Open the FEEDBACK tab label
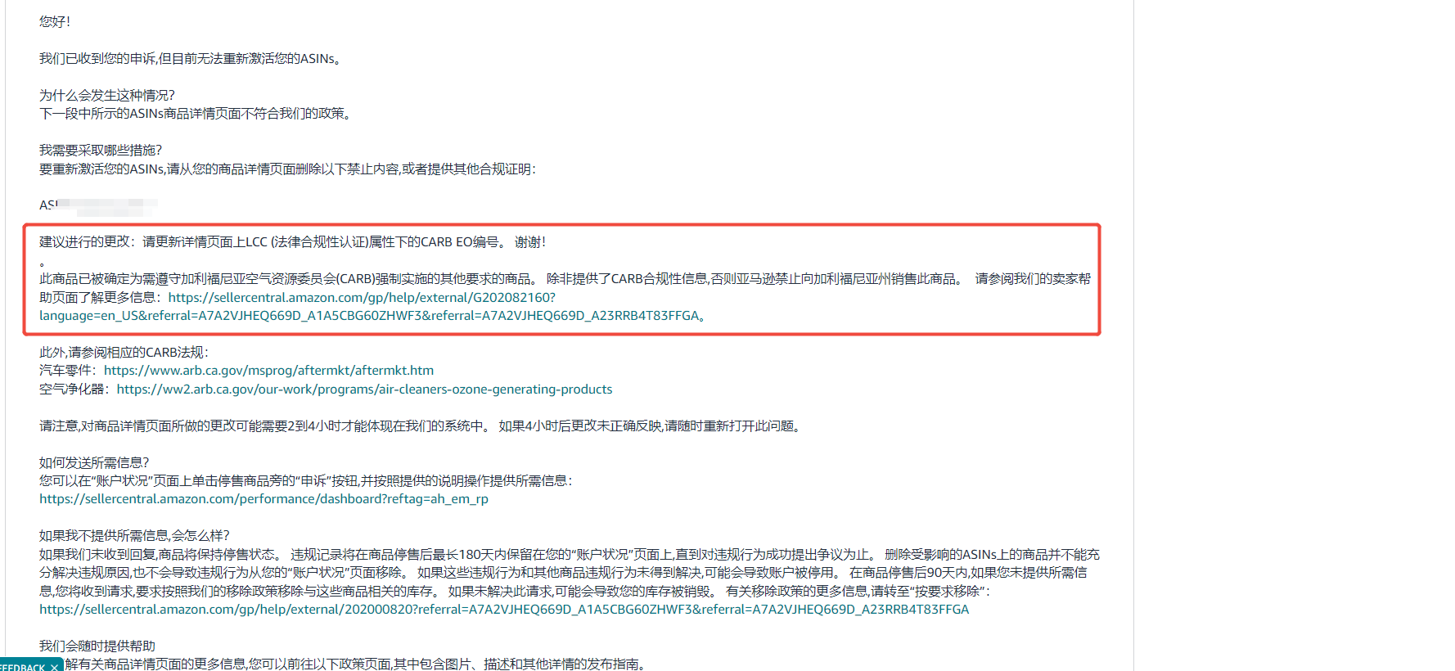The width and height of the screenshot is (1455, 671). 21,667
